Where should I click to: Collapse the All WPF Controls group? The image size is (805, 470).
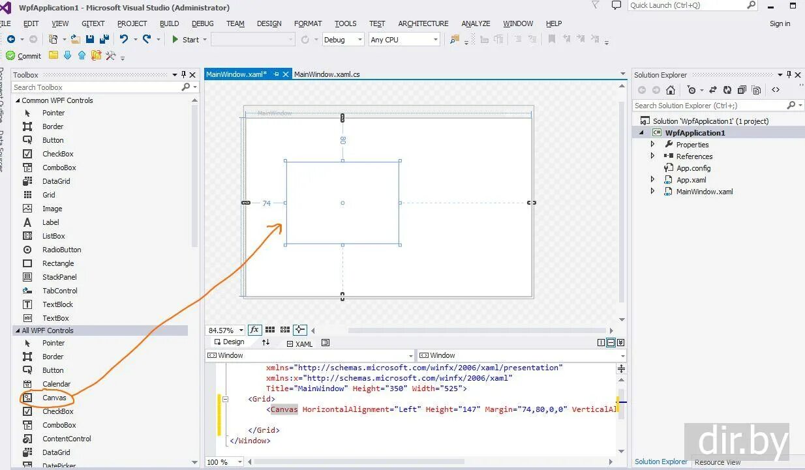(x=17, y=330)
